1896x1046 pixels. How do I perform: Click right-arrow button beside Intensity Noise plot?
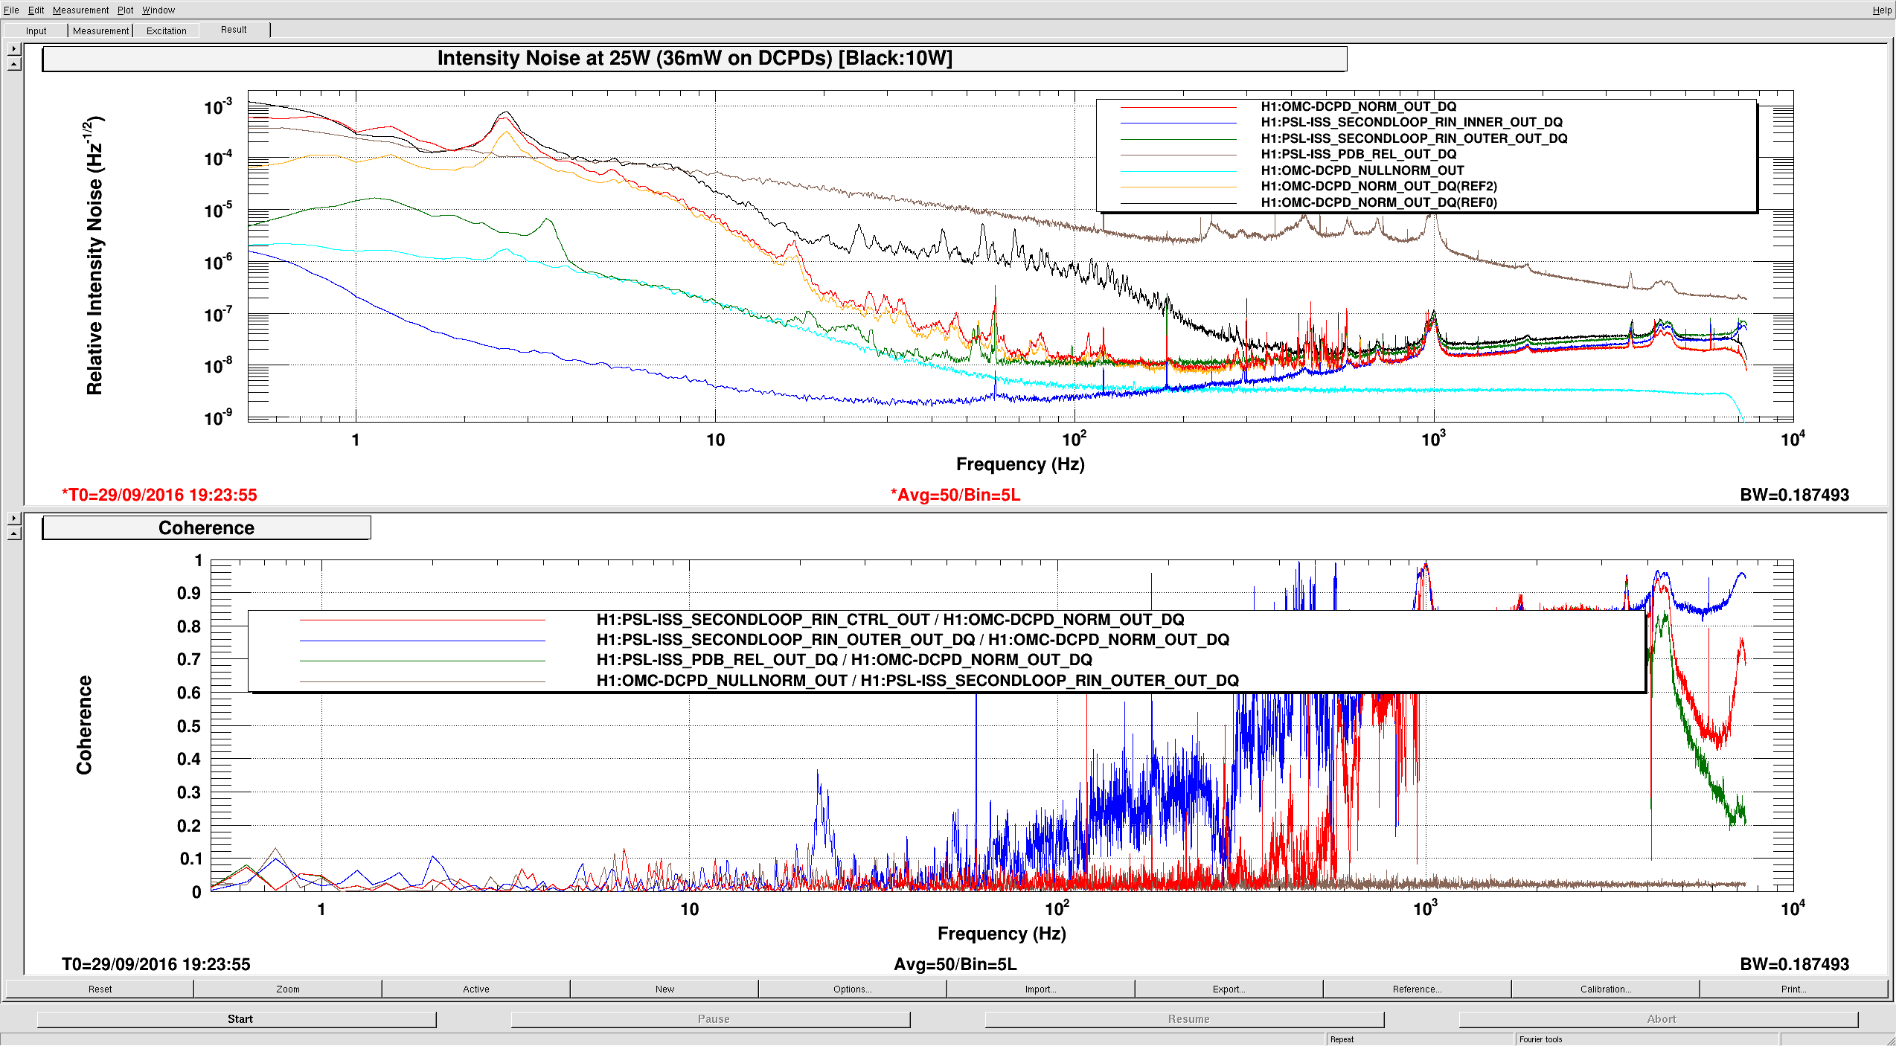click(14, 48)
